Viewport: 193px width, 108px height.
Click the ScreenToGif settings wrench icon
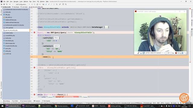(x=138, y=53)
